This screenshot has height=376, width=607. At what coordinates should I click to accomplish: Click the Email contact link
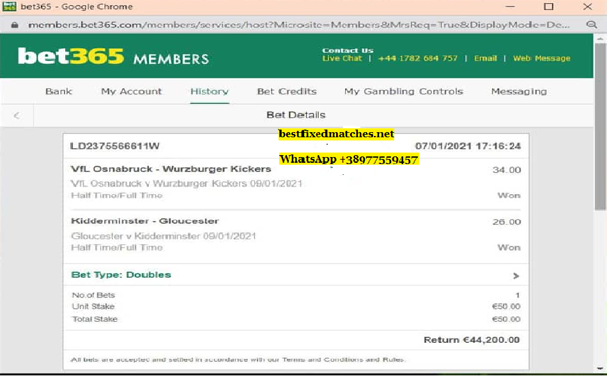(x=486, y=59)
